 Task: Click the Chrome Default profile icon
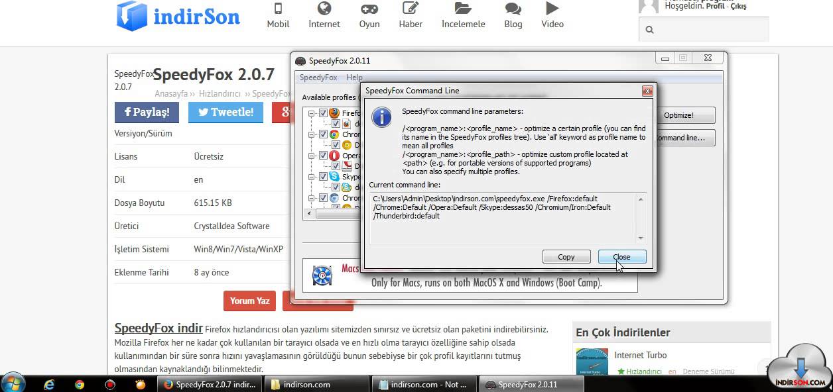[348, 145]
